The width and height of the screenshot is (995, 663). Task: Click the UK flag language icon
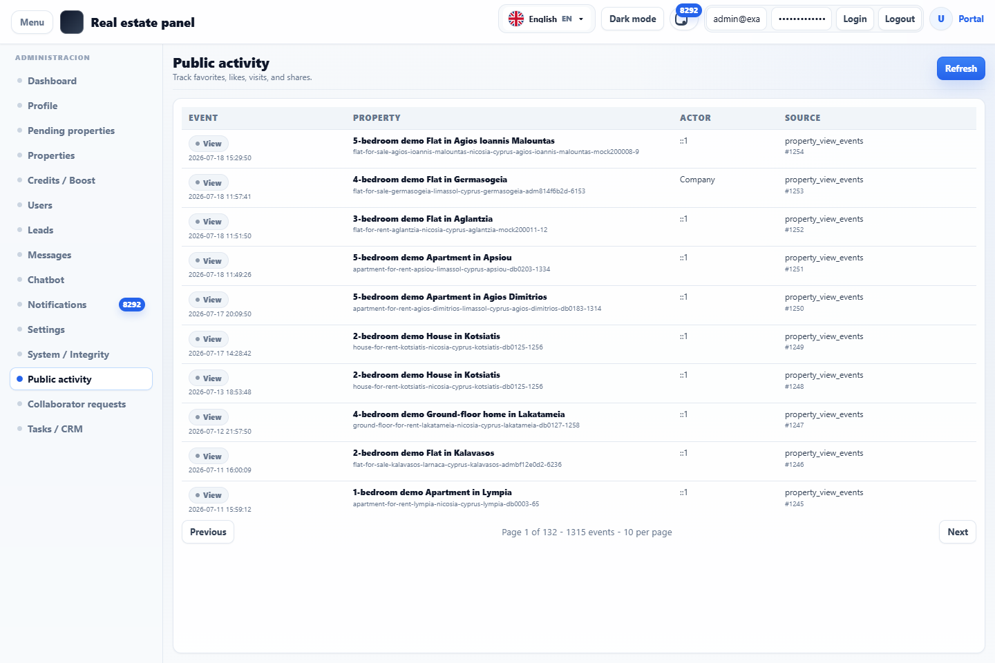coord(516,19)
